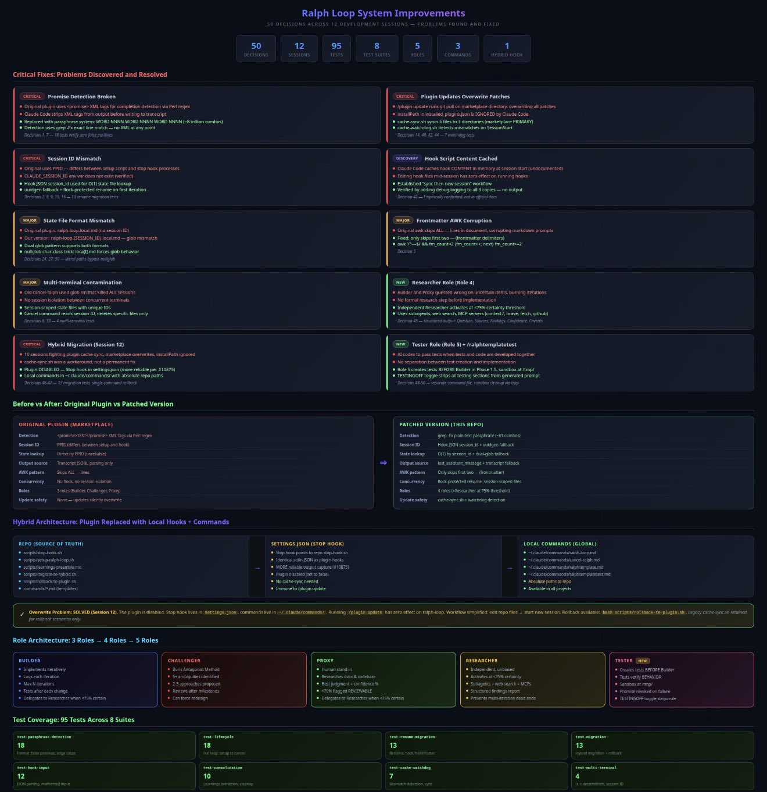Click the page title Ralph Loop System Improvements
This screenshot has width=767, height=792.
tap(383, 13)
